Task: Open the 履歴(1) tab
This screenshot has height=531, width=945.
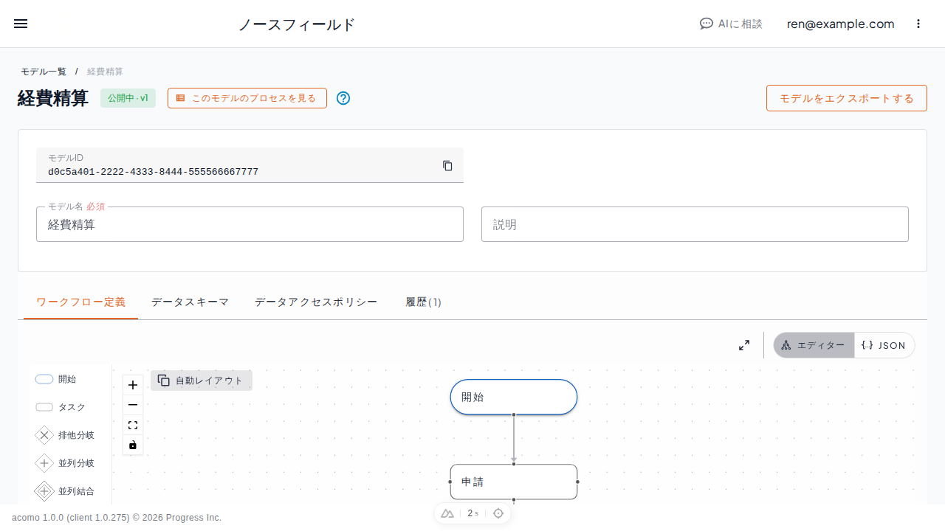Action: point(424,302)
